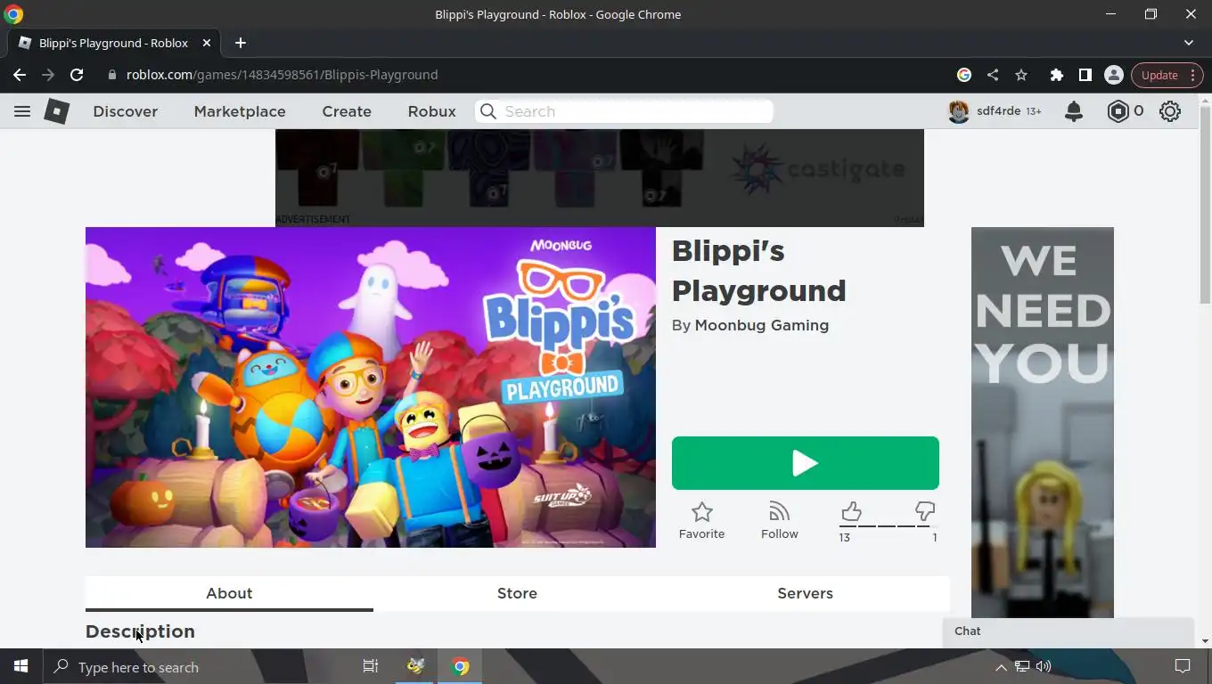Open Chrome extensions puzzle icon
The width and height of the screenshot is (1212, 684).
pos(1057,75)
